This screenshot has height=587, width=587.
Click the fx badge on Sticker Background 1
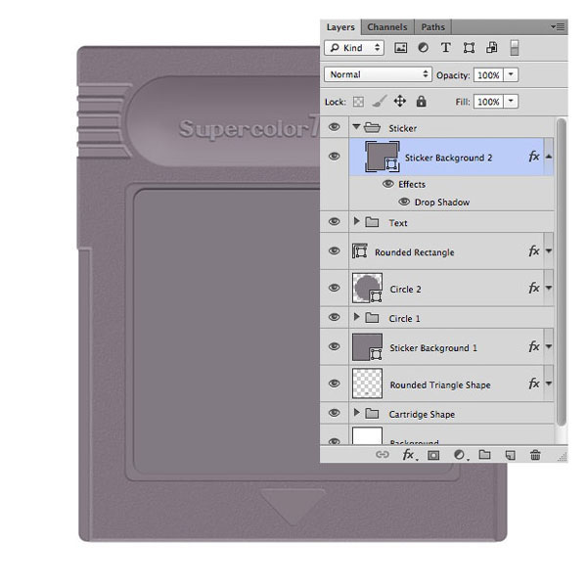pos(534,346)
